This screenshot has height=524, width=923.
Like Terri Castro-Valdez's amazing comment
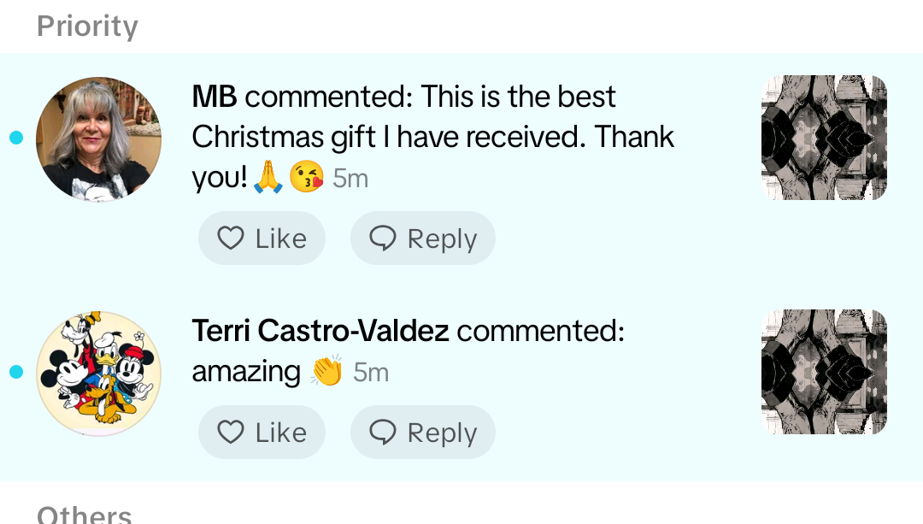click(x=262, y=433)
